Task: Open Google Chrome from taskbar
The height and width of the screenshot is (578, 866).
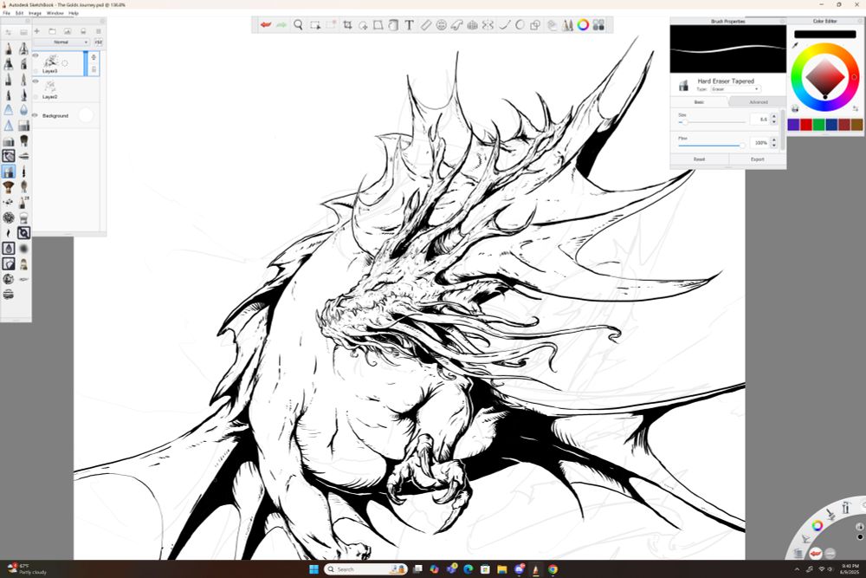Action: 553,569
